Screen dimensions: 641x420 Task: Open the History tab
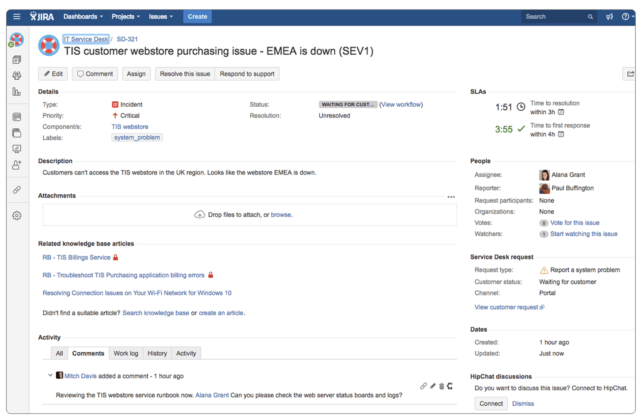[157, 353]
